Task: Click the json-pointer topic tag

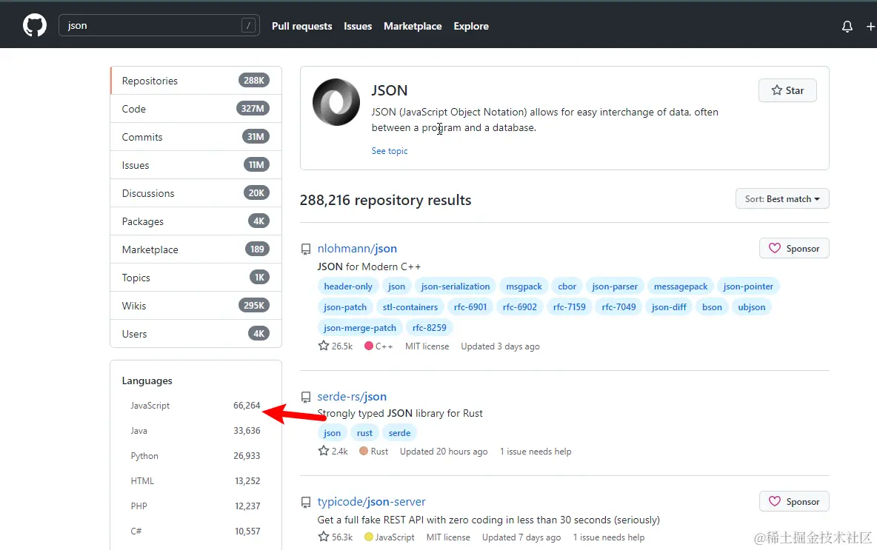Action: [748, 286]
